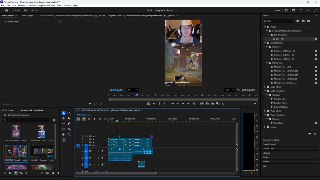Select the Pen tool in timeline toolbar
Screen dimensions: 320x180
coord(69,124)
